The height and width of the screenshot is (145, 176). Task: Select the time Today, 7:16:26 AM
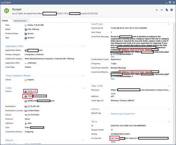pos(35,25)
